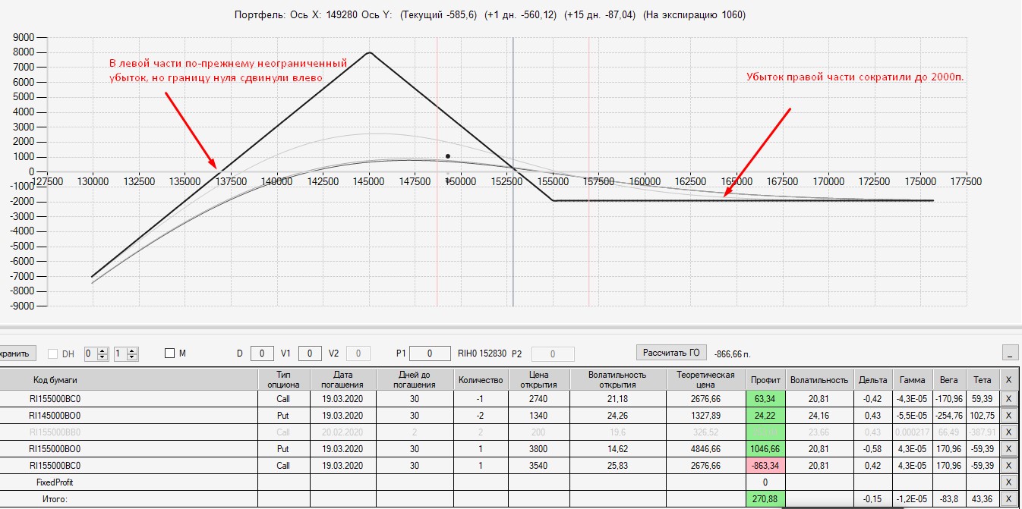This screenshot has height=509, width=1022.
Task: Click X at the FixedProfit row
Action: click(x=1008, y=482)
